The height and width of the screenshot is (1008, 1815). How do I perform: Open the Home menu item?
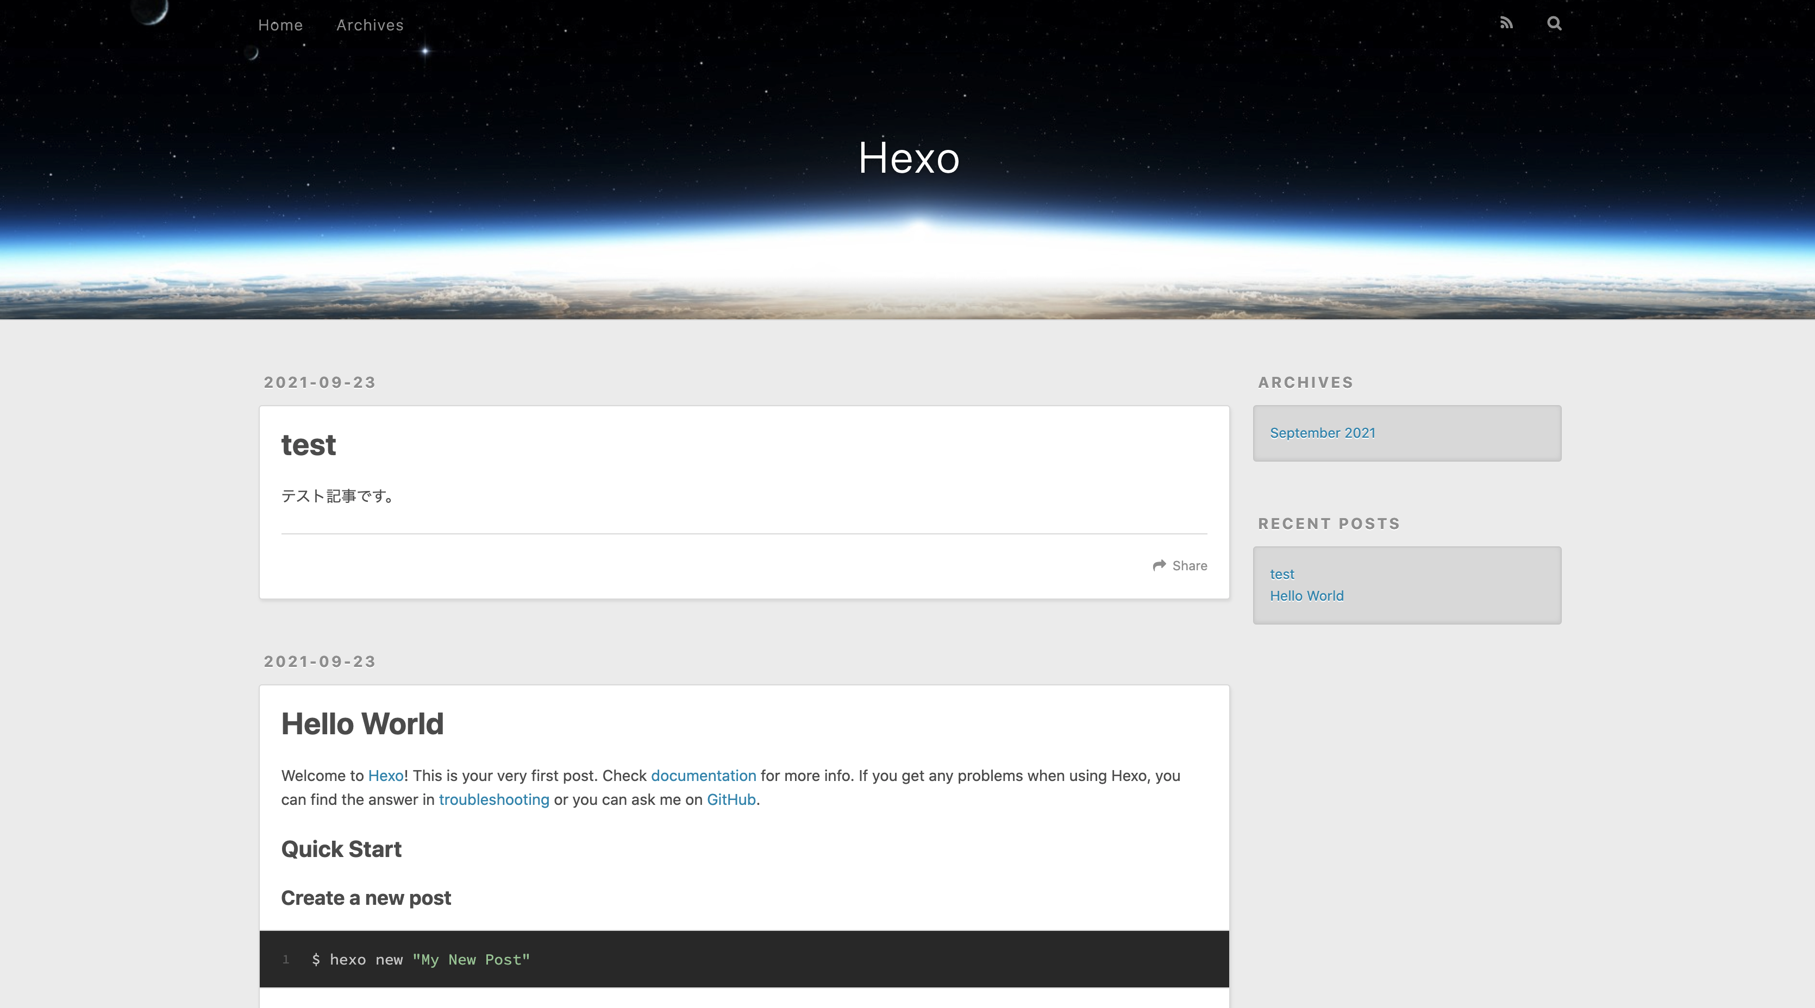[x=280, y=26]
